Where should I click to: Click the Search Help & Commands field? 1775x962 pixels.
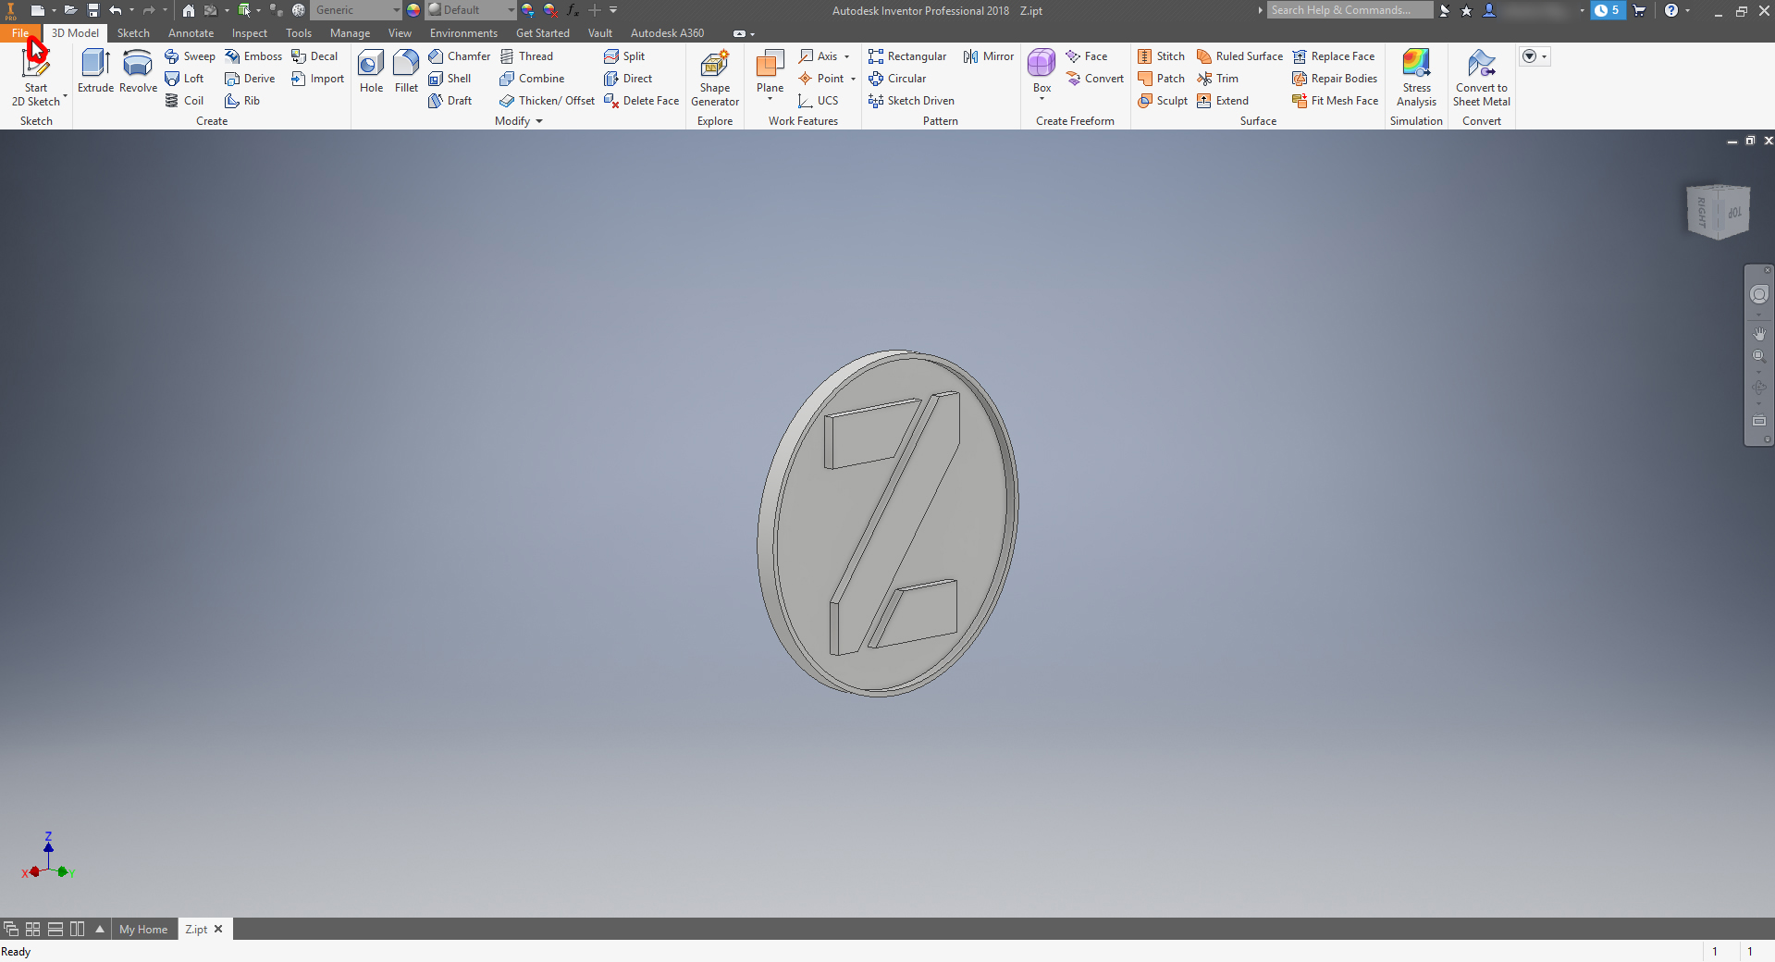point(1349,10)
